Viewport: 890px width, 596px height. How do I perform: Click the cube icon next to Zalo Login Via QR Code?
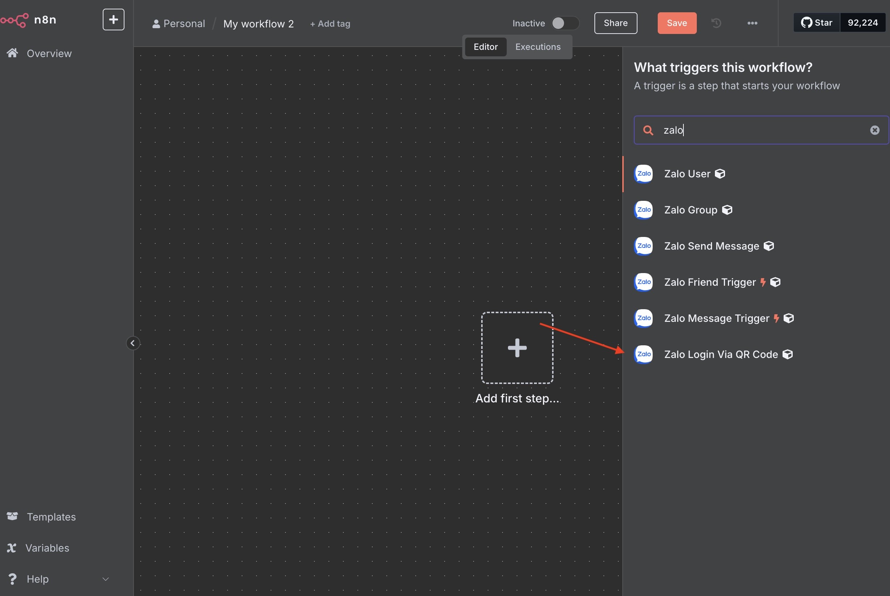(788, 354)
